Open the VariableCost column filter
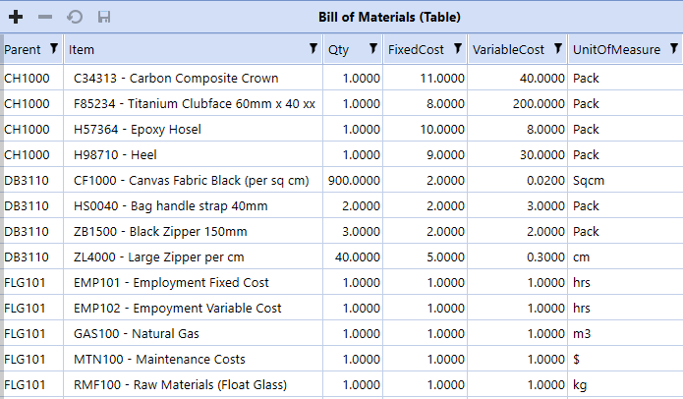 [x=558, y=48]
